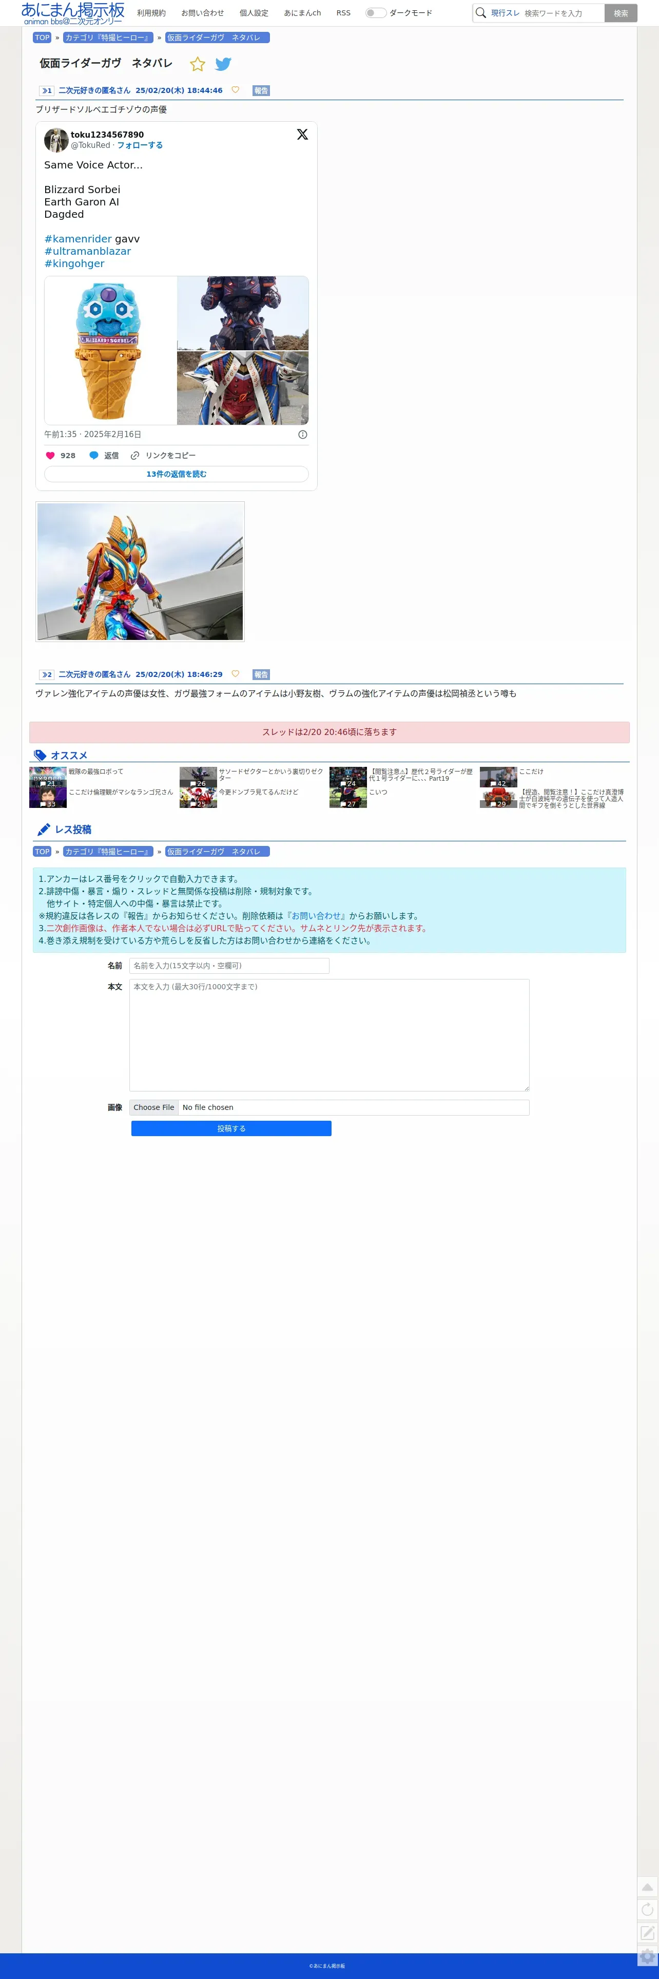Click heart icon on post 1

tap(236, 90)
